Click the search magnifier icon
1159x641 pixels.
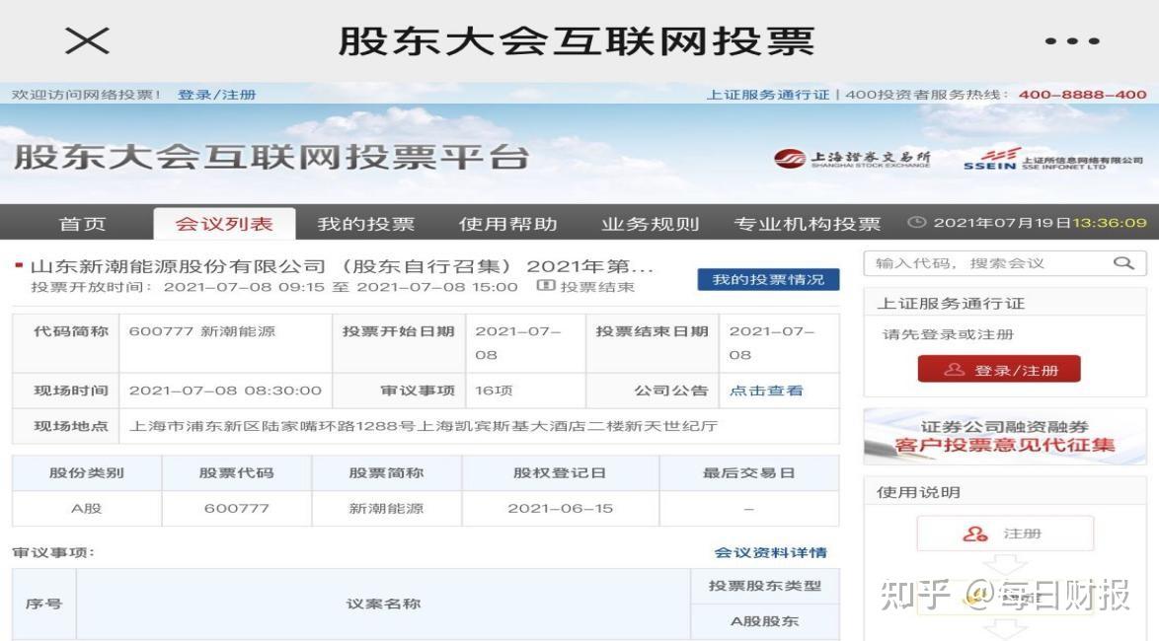coord(1123,263)
